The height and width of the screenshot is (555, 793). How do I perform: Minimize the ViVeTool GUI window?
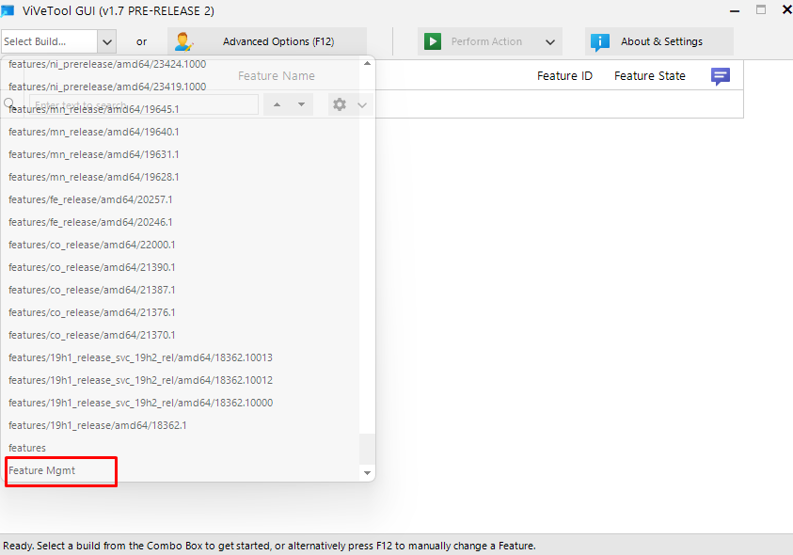click(735, 10)
